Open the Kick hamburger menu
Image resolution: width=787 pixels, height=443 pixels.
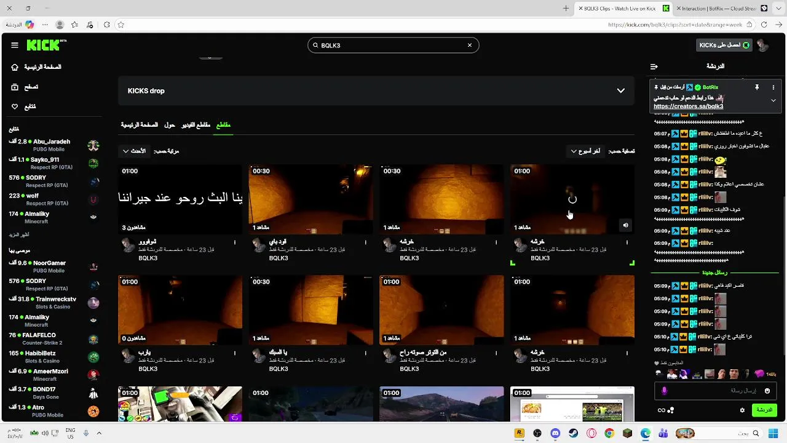tap(15, 45)
